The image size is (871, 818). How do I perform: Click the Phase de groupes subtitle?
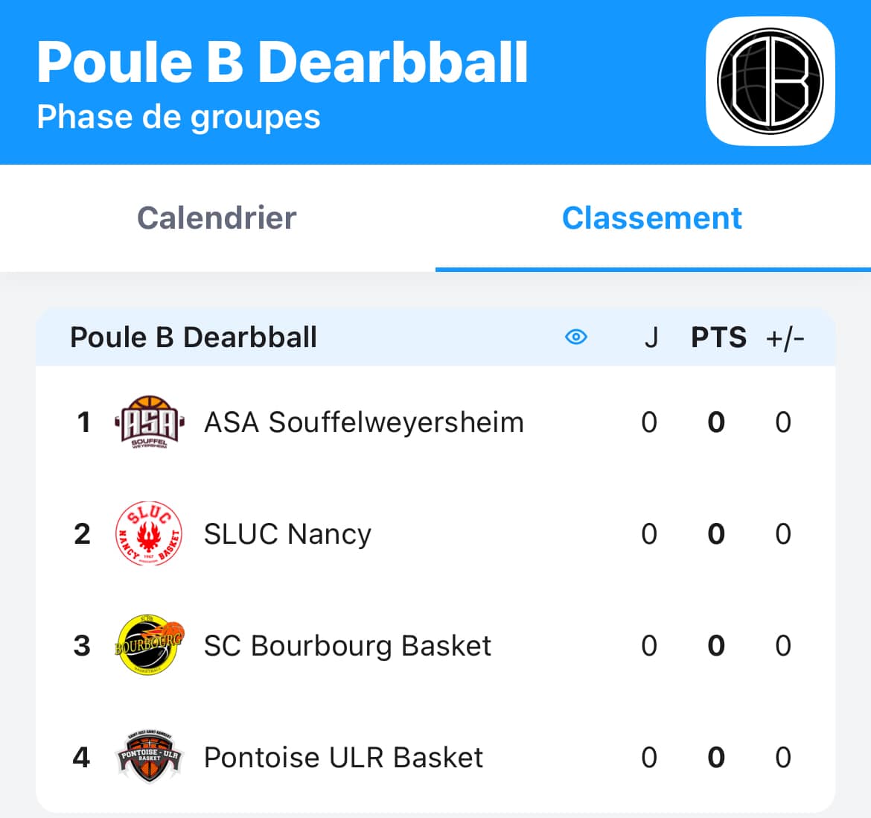click(x=179, y=117)
